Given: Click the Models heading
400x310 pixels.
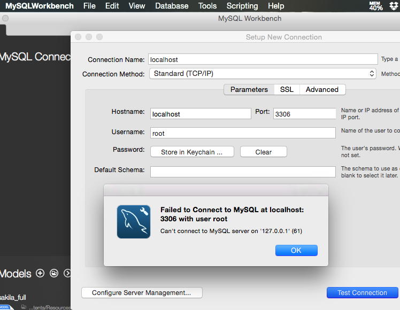Looking at the screenshot, I should [x=16, y=274].
